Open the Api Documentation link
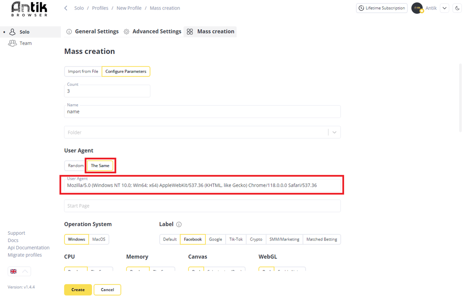Screen dimensions: 466x300 29,248
